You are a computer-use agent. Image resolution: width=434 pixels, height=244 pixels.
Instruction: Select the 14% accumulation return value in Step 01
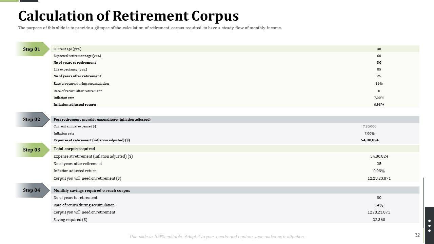point(379,83)
